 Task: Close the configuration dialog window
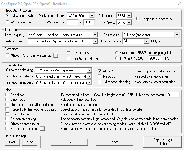point(179,4)
